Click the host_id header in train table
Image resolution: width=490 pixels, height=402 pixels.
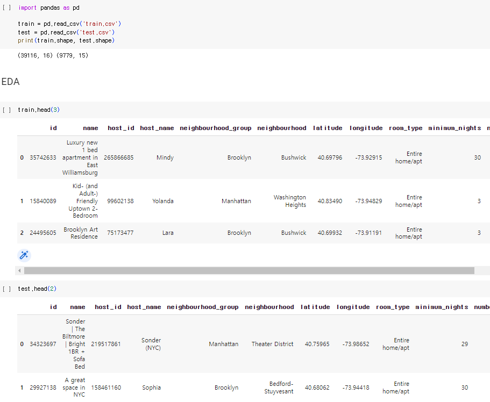pos(121,128)
